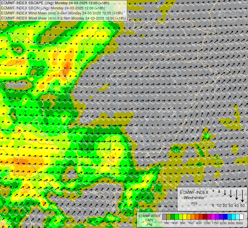The width and height of the screenshot is (248, 228).
Task: Click the gray CAPE legend swatch
Action: [x=164, y=217]
